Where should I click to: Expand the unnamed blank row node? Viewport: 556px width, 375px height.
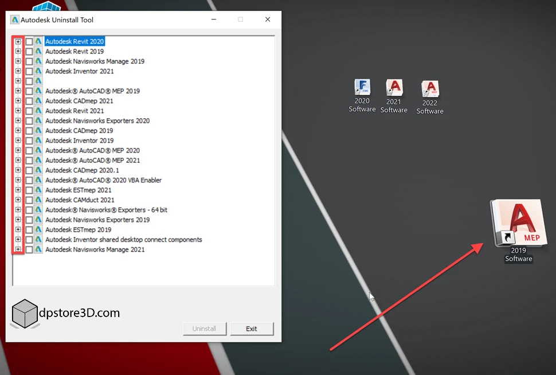18,81
